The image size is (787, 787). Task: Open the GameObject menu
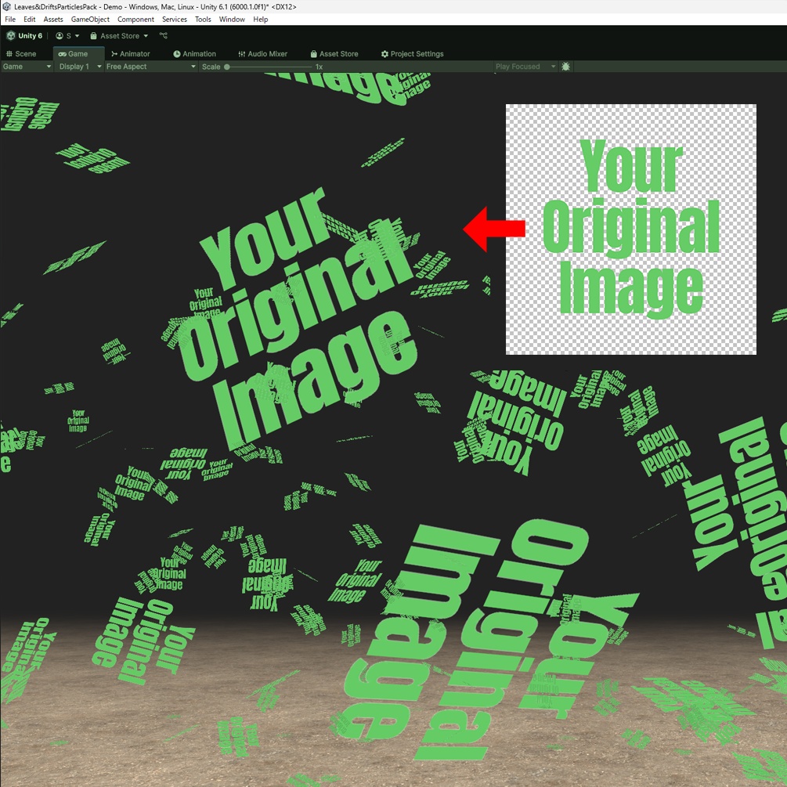click(x=90, y=19)
